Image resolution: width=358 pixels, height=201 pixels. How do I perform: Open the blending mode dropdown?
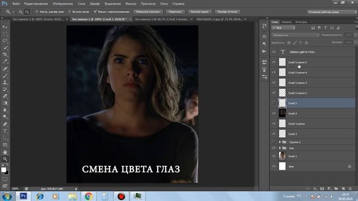click(295, 35)
